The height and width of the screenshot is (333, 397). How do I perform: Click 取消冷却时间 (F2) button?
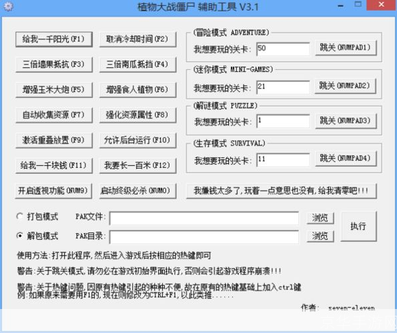(x=137, y=39)
